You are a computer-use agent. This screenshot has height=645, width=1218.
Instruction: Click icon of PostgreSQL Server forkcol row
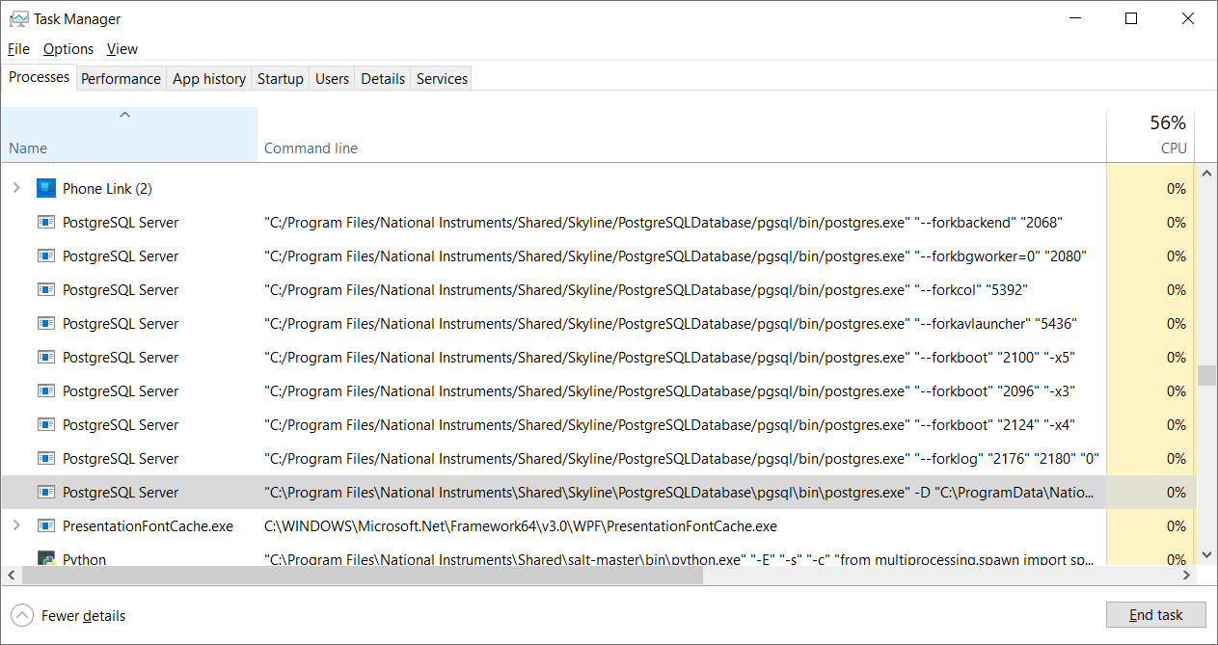click(x=46, y=289)
